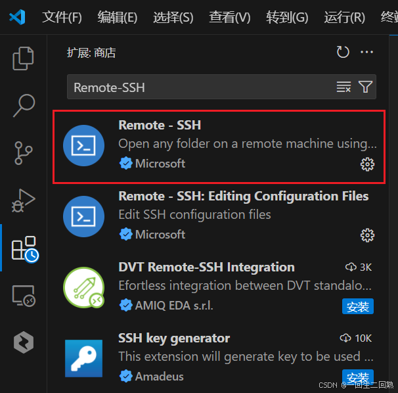Select the Remote - SSH extension title
398x393 pixels.
[160, 125]
